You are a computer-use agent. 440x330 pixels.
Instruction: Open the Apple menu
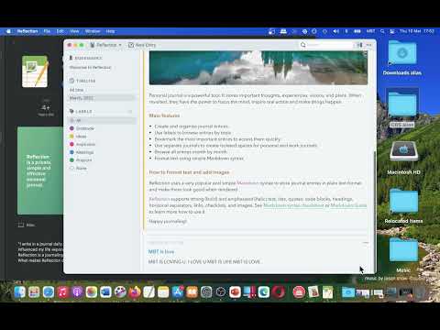[x=8, y=31]
